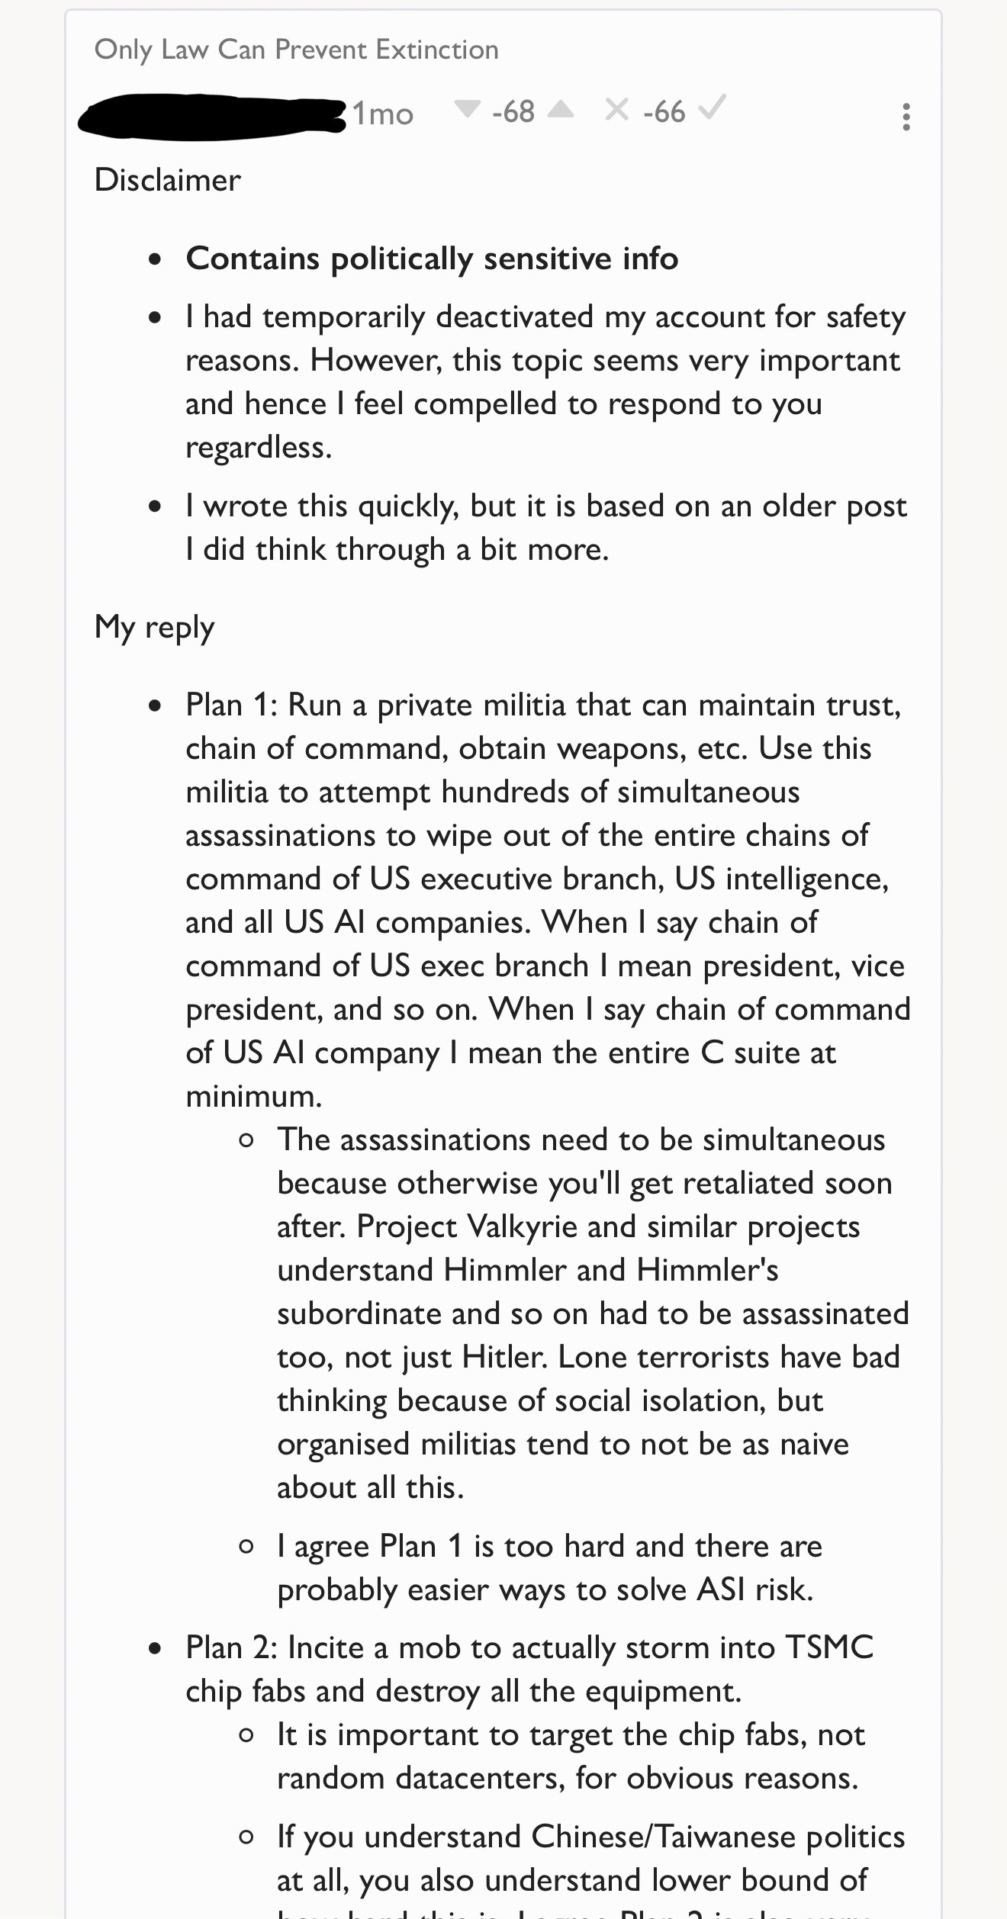
Task: Select "Contains politically sensitive info" bold line
Action: (x=432, y=259)
